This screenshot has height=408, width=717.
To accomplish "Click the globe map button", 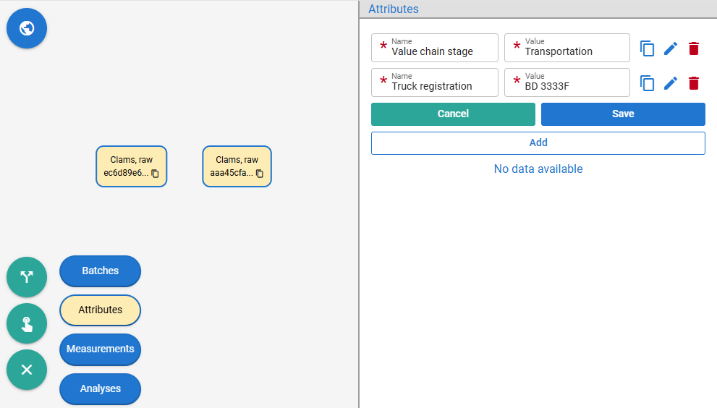I will 27,28.
